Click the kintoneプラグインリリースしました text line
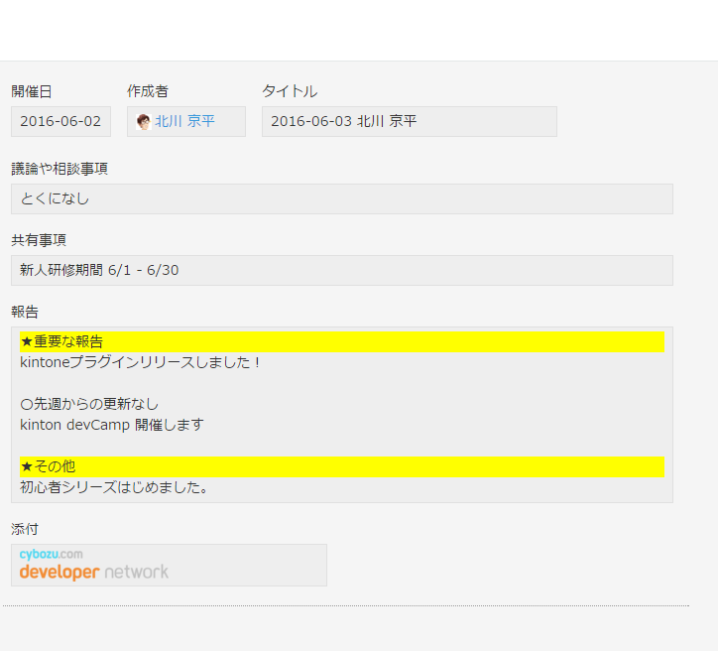Image resolution: width=718 pixels, height=651 pixels. (140, 362)
